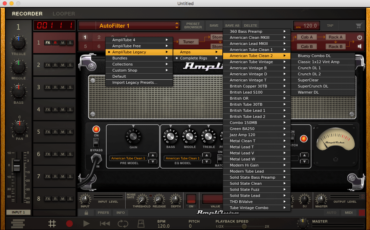The height and width of the screenshot is (230, 370).
Task: Expand the AmpliTube 4 submenu
Action: pos(139,40)
